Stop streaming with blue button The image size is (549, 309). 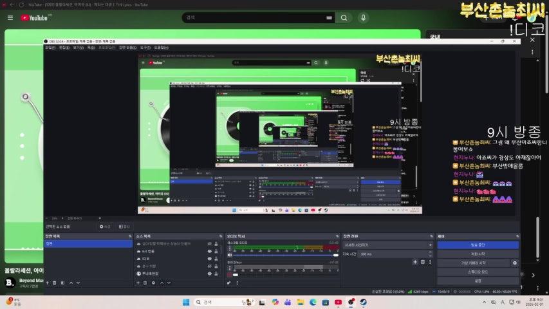pyautogui.click(x=478, y=245)
